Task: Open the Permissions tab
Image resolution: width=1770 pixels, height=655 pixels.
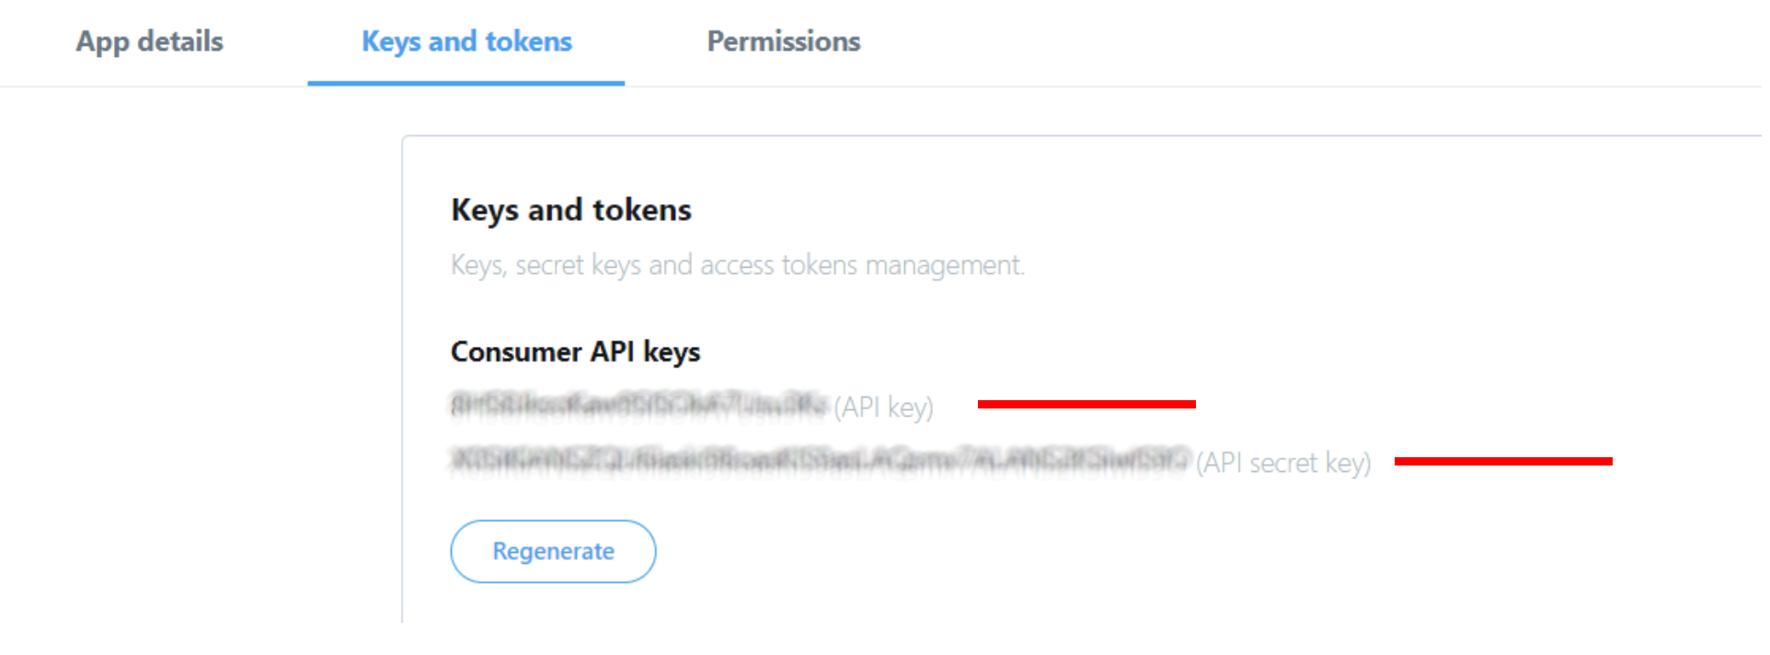Action: pyautogui.click(x=783, y=41)
